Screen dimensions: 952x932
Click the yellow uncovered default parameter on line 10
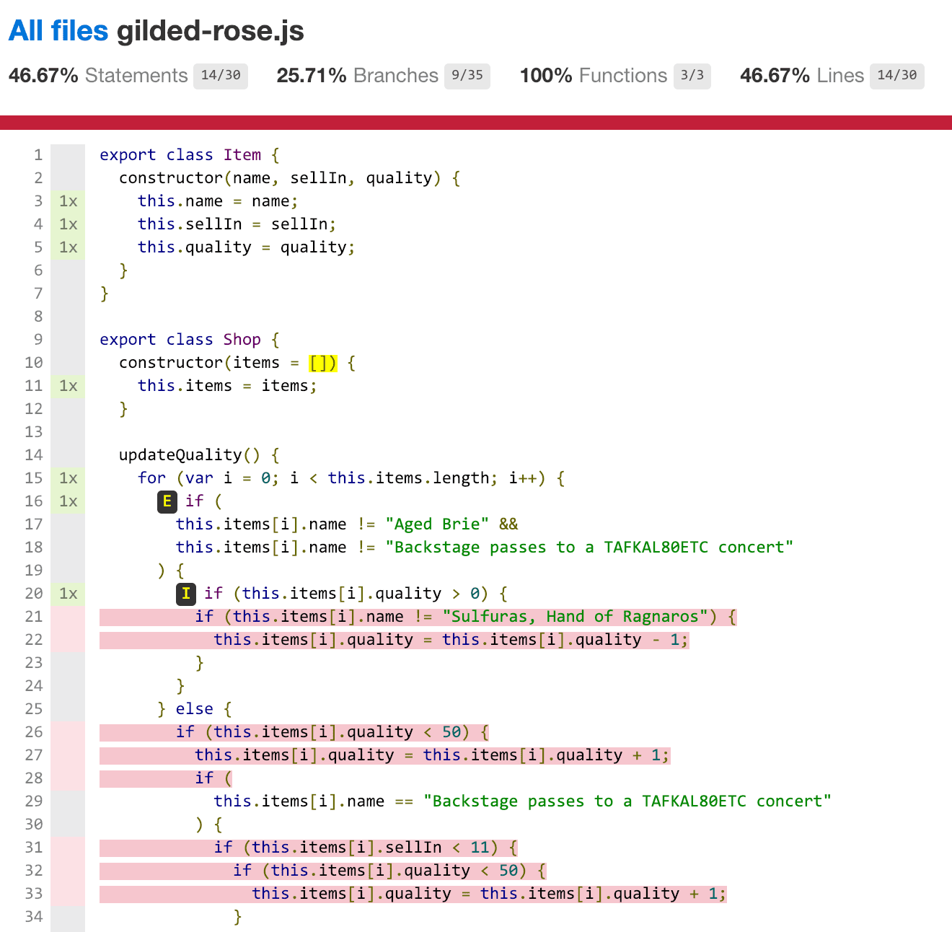[x=322, y=362]
